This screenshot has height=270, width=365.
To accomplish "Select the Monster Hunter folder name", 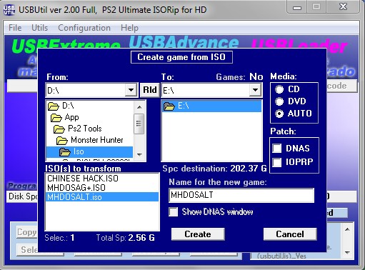I will coord(97,140).
